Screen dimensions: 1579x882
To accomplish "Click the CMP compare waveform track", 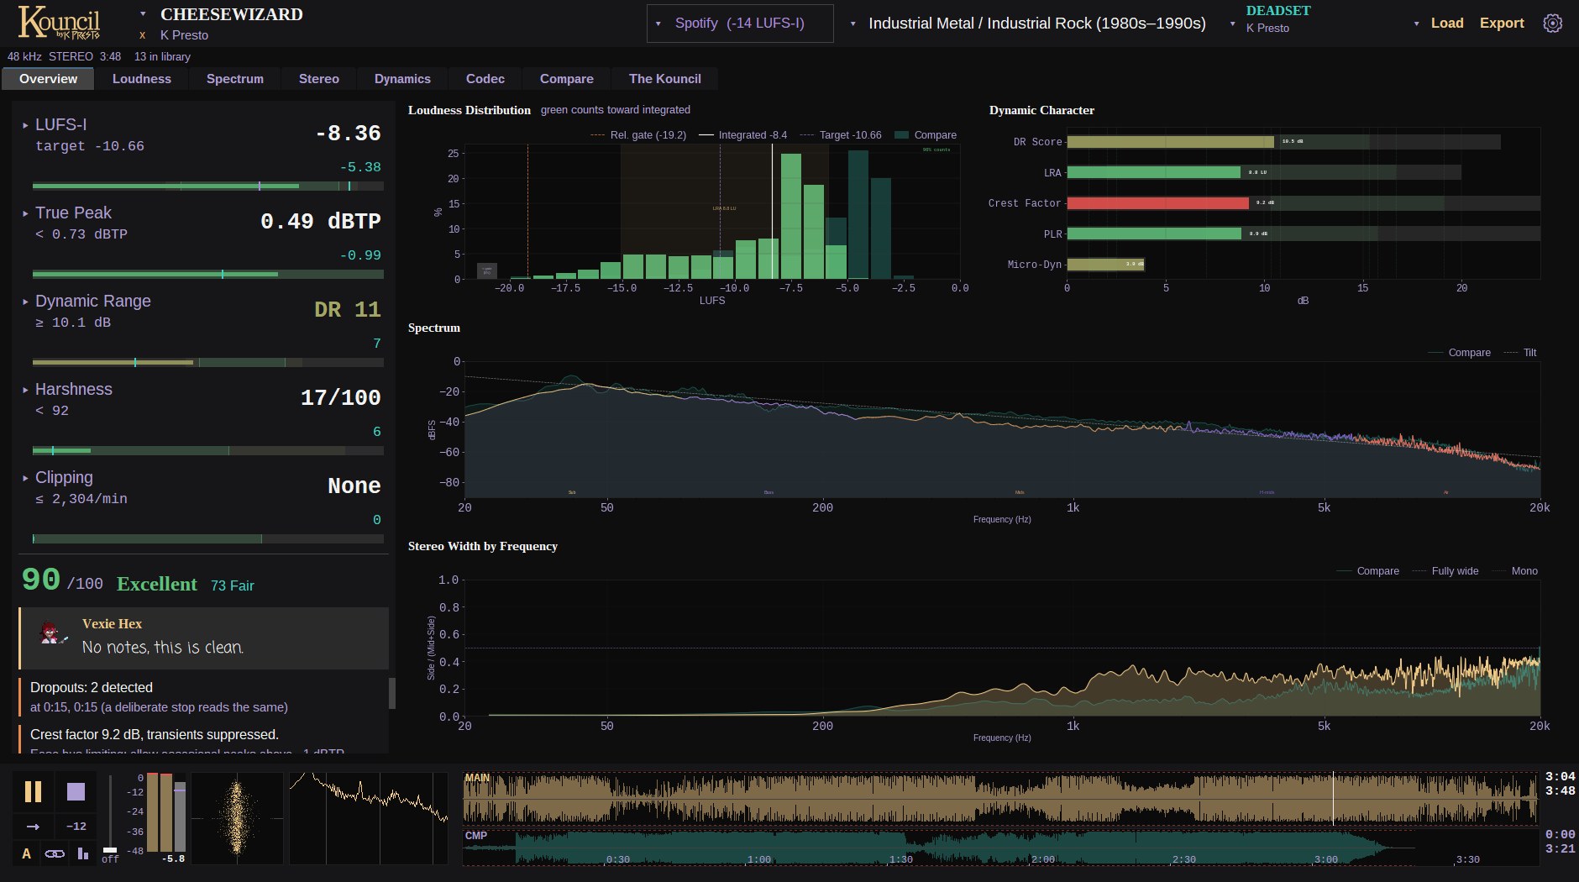I will click(999, 847).
